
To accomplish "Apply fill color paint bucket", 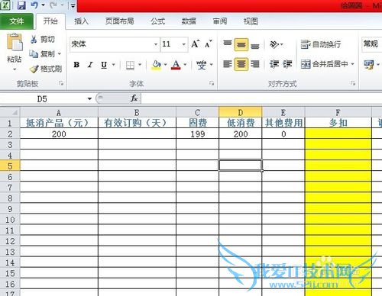I will 157,65.
